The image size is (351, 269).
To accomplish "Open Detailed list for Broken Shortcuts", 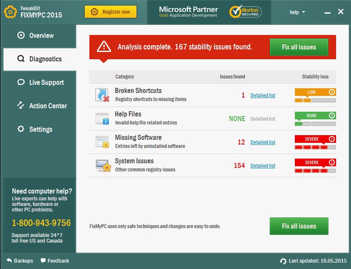I will tap(263, 95).
